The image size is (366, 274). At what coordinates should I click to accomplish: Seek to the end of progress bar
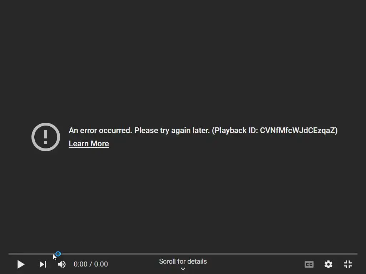(x=356, y=254)
